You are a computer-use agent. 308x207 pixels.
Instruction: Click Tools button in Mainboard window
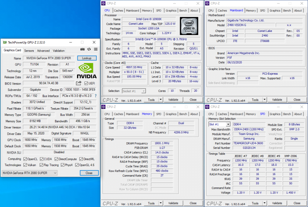click(x=255, y=100)
